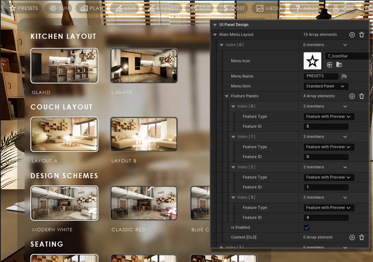Screen dimensions: 373x262
Task: Clear Feature Panels array with trash icon
Action: point(362,96)
